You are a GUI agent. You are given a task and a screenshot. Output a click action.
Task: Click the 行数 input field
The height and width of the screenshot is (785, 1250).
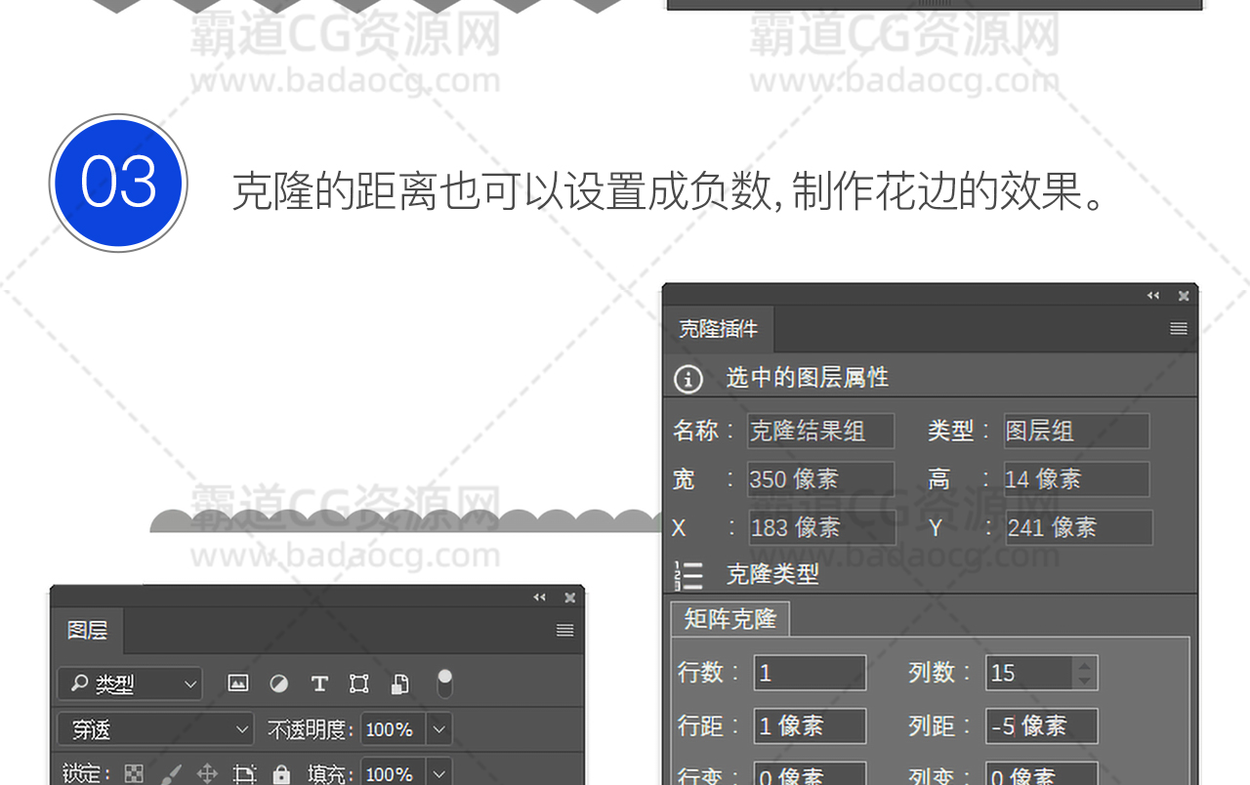(x=810, y=674)
